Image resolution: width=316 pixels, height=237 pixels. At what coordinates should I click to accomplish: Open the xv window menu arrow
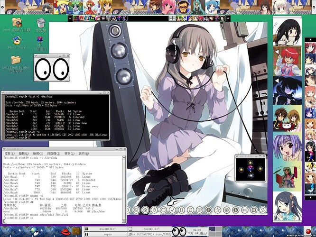coord(237,156)
